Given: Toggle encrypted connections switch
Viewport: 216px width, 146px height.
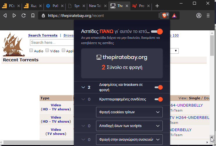Looking at the screenshot, I should pos(159,99).
